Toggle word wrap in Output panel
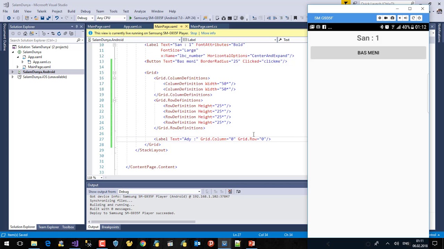The height and width of the screenshot is (249, 444). [238, 191]
